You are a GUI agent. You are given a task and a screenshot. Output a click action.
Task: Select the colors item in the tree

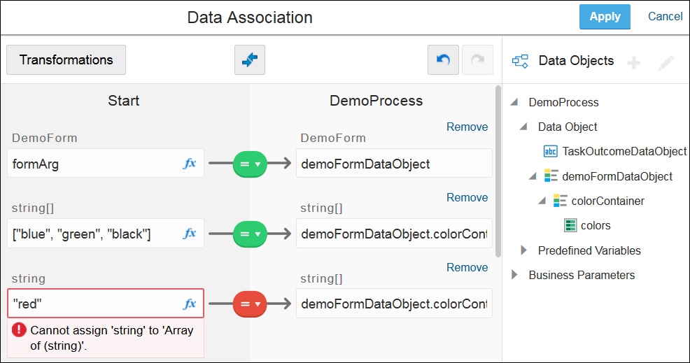595,225
